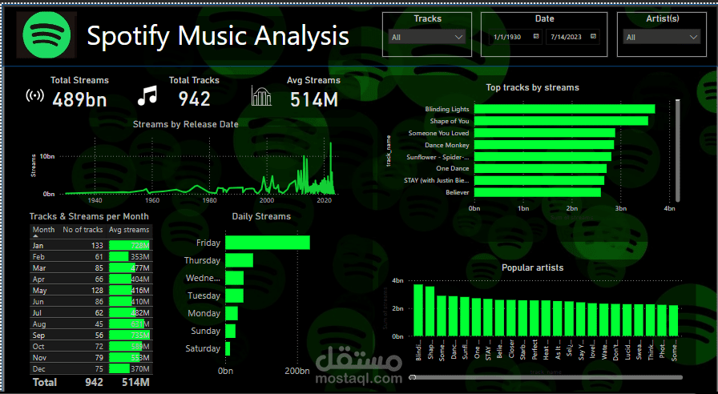The width and height of the screenshot is (718, 394).
Task: Select the Shape of You bar
Action: pos(561,121)
